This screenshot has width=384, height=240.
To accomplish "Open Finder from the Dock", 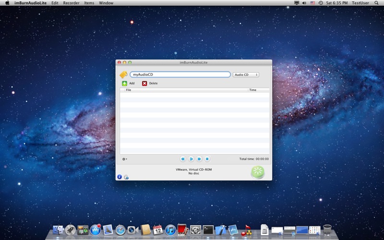I will (x=58, y=230).
